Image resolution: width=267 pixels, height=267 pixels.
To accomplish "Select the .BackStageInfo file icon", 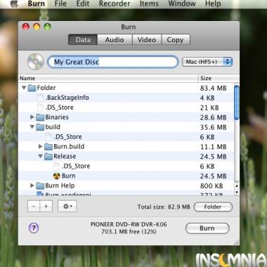I will 40,98.
